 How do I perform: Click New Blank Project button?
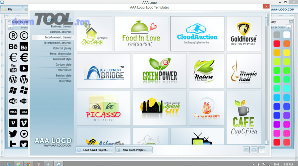pyautogui.click(x=133, y=150)
